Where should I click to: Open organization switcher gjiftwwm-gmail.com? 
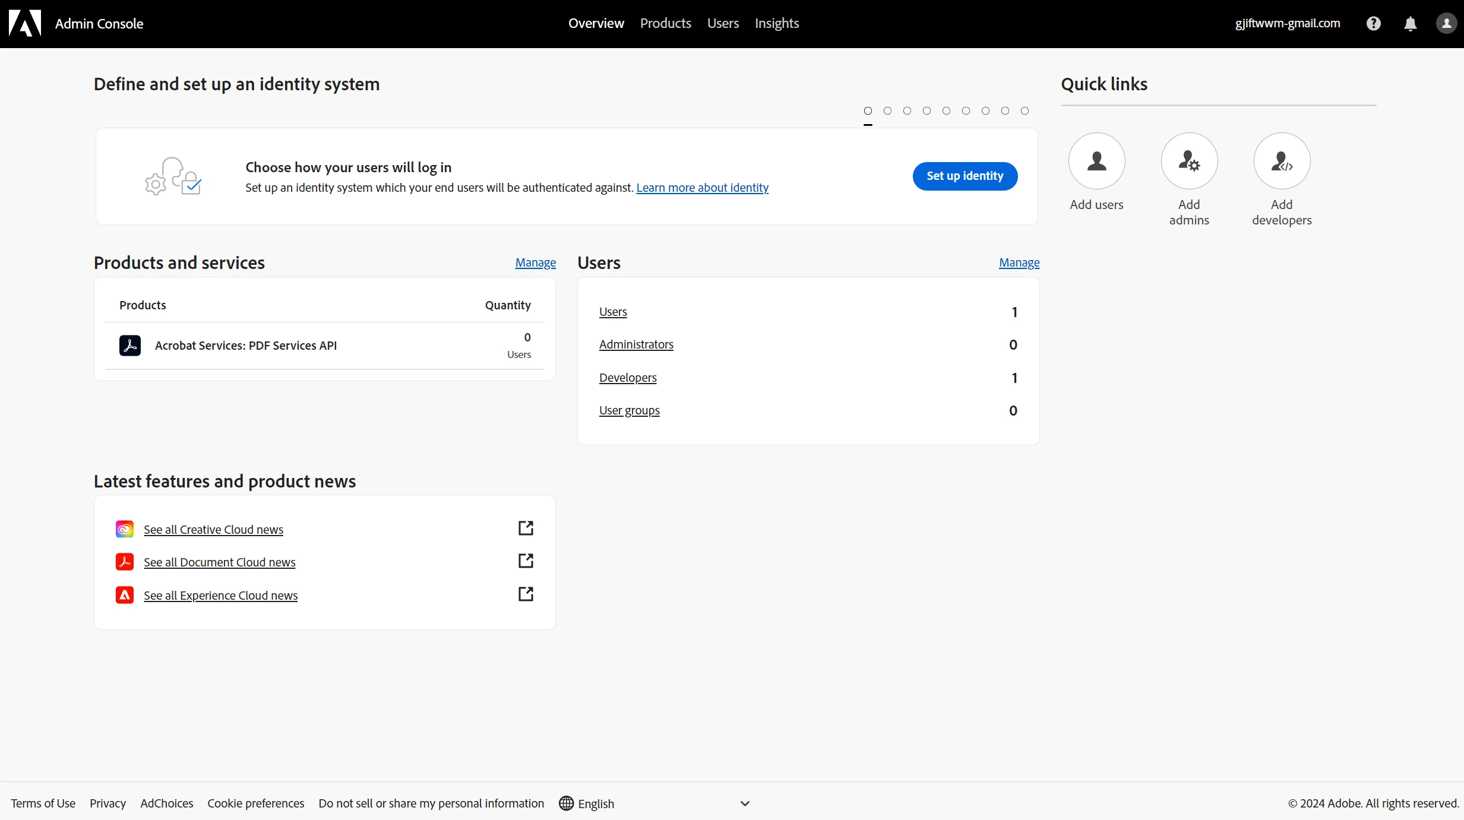(x=1287, y=23)
